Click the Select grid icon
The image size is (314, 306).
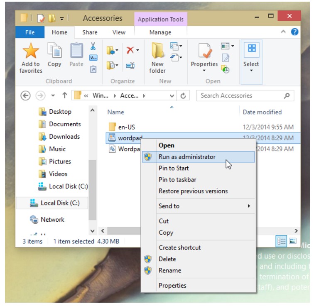252,48
